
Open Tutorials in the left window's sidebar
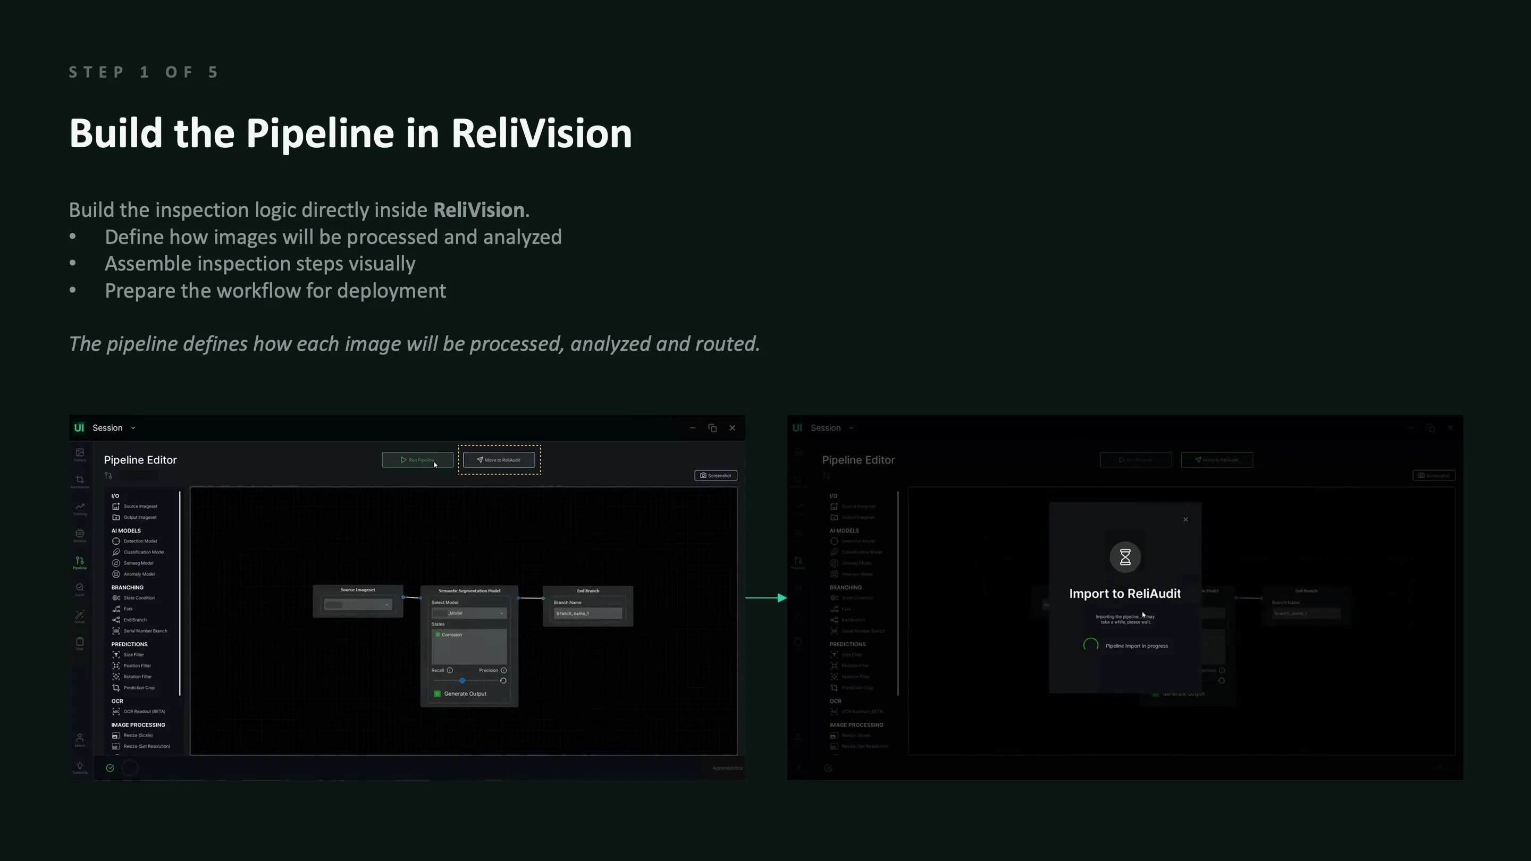coord(80,767)
